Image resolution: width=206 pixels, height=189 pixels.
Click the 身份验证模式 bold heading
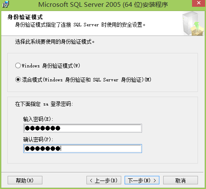point(25,17)
